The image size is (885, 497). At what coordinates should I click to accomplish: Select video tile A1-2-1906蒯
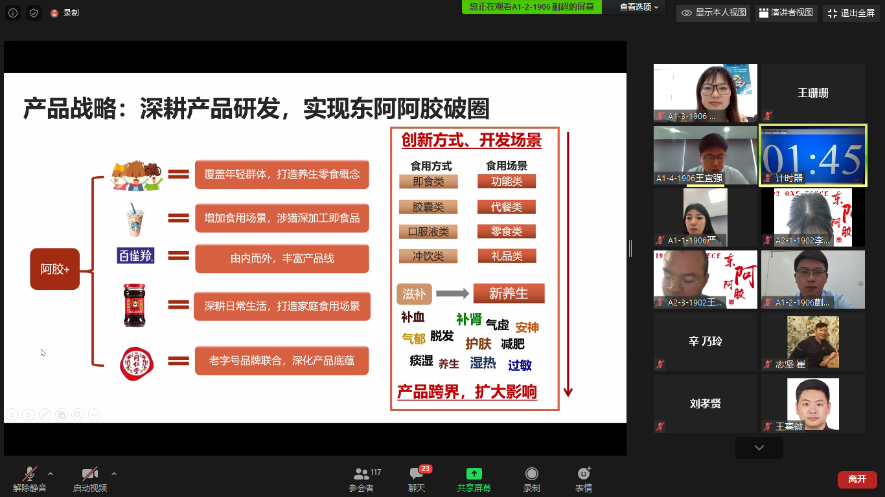pyautogui.click(x=812, y=280)
